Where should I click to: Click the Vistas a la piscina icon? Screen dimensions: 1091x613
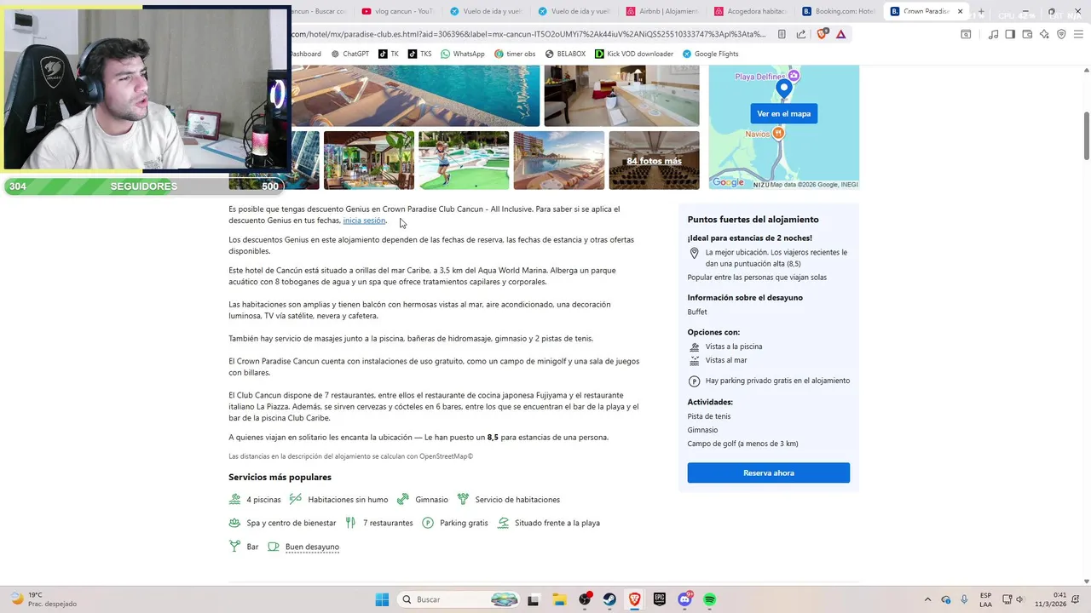tap(695, 347)
